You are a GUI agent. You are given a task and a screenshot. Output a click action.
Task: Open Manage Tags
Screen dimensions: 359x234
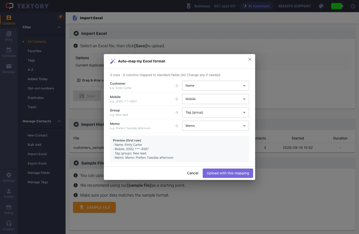pos(38,182)
